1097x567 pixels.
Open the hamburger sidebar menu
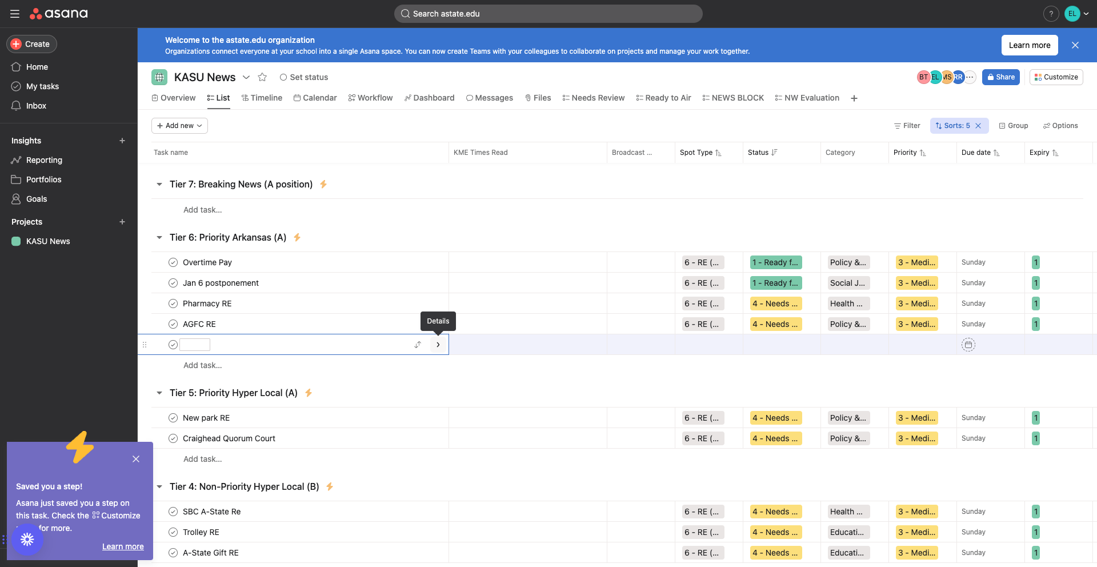[15, 14]
